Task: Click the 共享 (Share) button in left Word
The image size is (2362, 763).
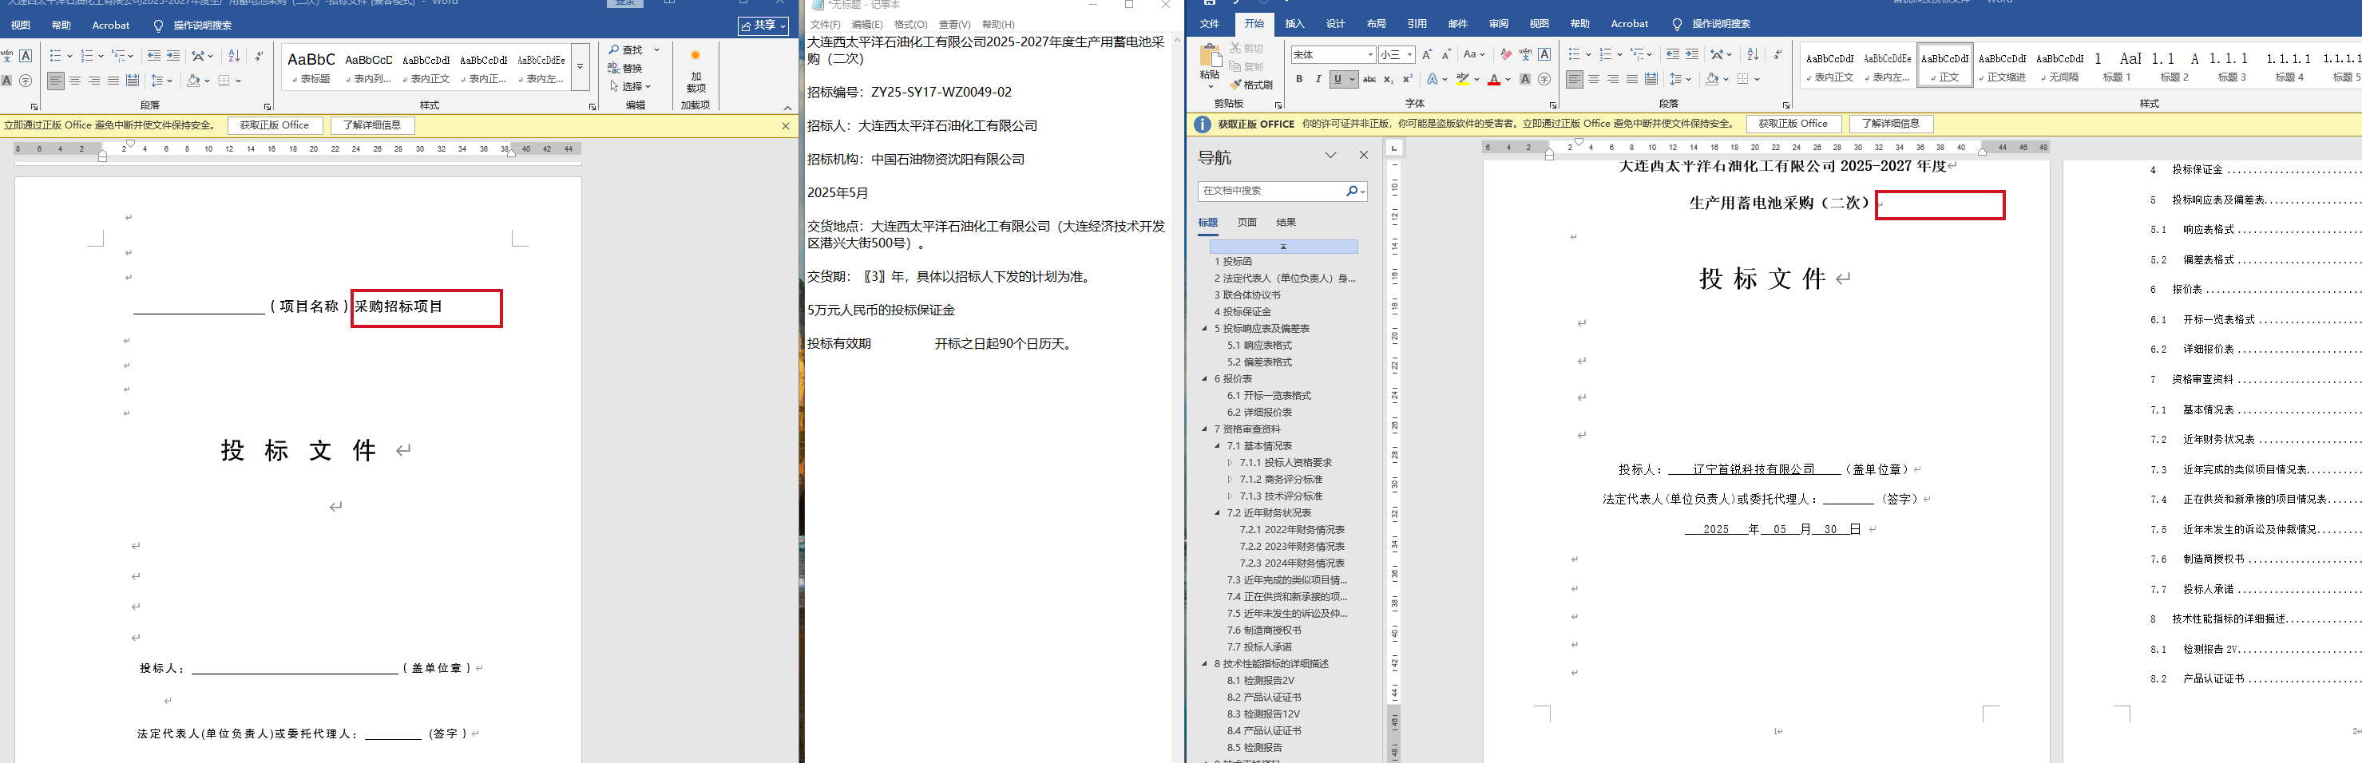Action: [x=763, y=26]
